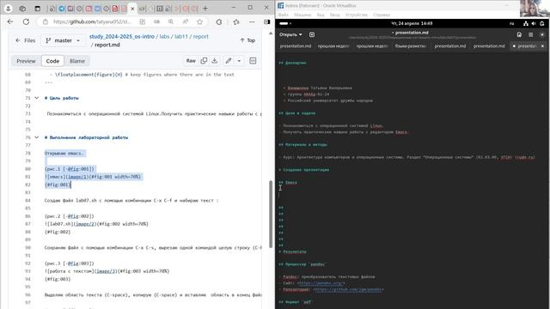Click the image/3 link in line 93
The height and width of the screenshot is (309, 550).
click(x=107, y=271)
